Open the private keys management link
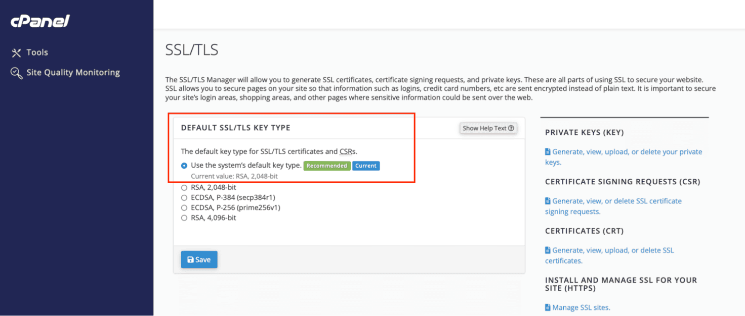745x316 pixels. point(624,157)
